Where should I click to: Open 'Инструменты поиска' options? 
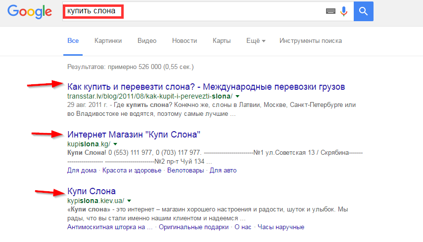click(311, 40)
